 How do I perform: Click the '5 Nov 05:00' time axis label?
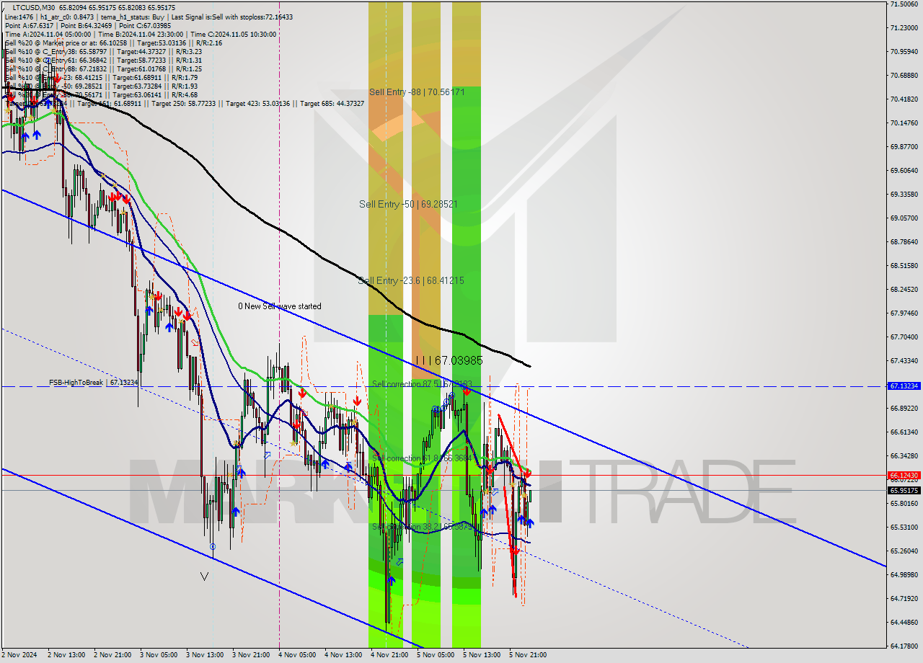coord(436,655)
